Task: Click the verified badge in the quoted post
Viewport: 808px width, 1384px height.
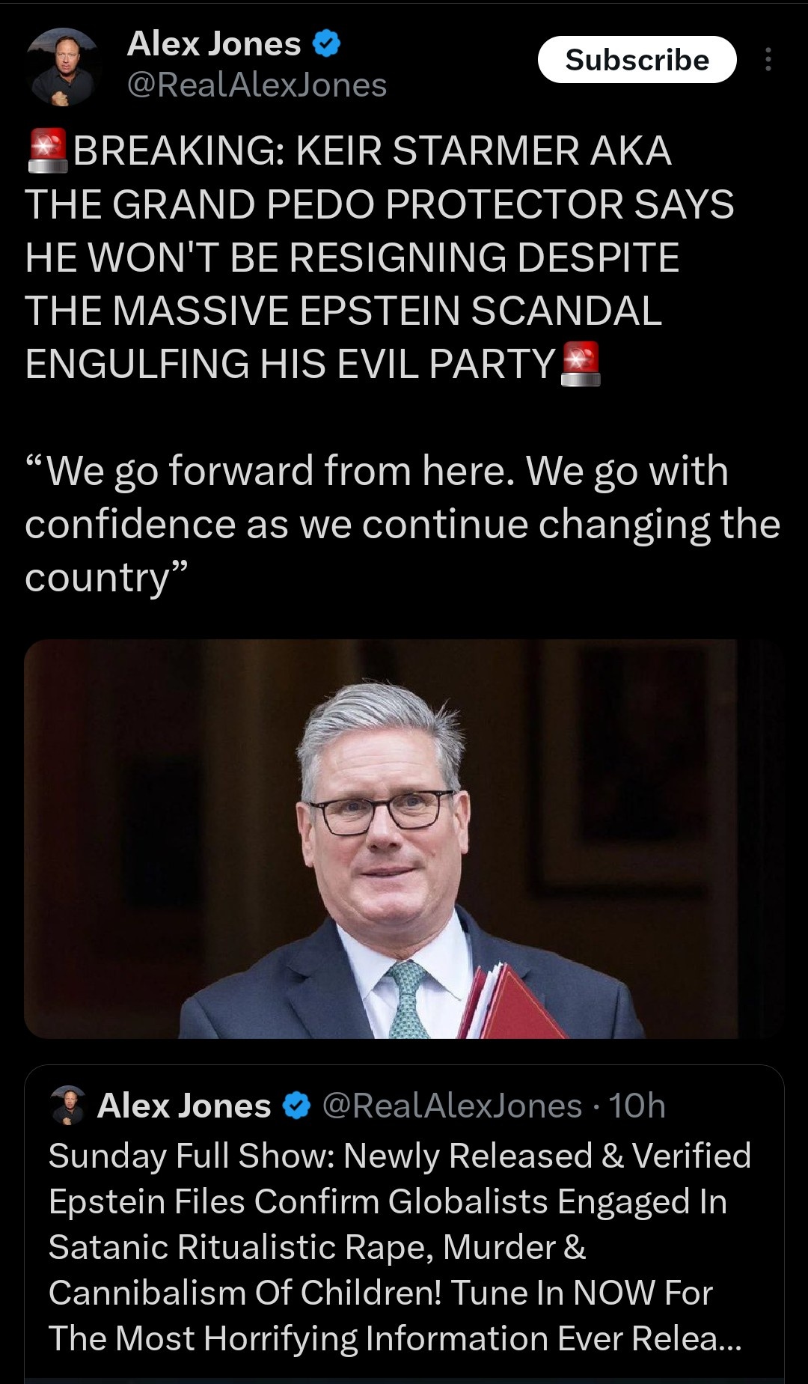Action: click(x=297, y=1106)
